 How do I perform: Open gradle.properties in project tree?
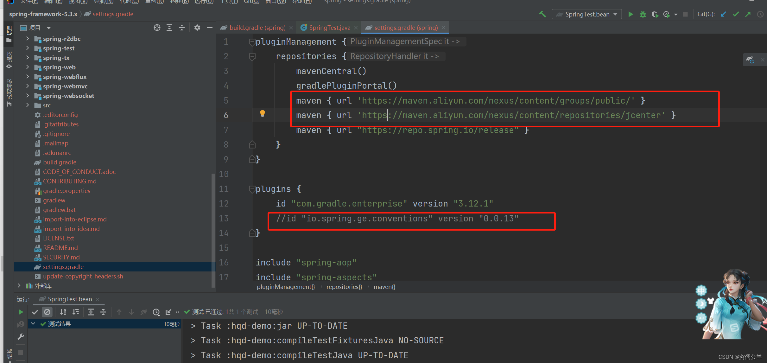click(x=67, y=191)
